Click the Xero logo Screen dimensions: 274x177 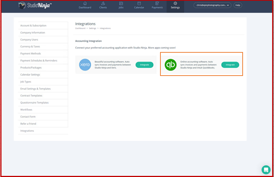click(85, 65)
